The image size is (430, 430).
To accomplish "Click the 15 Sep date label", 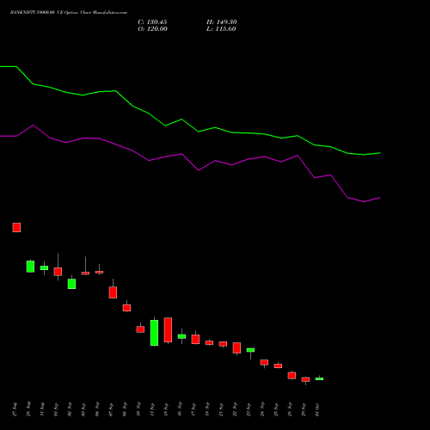I will tap(166, 409).
